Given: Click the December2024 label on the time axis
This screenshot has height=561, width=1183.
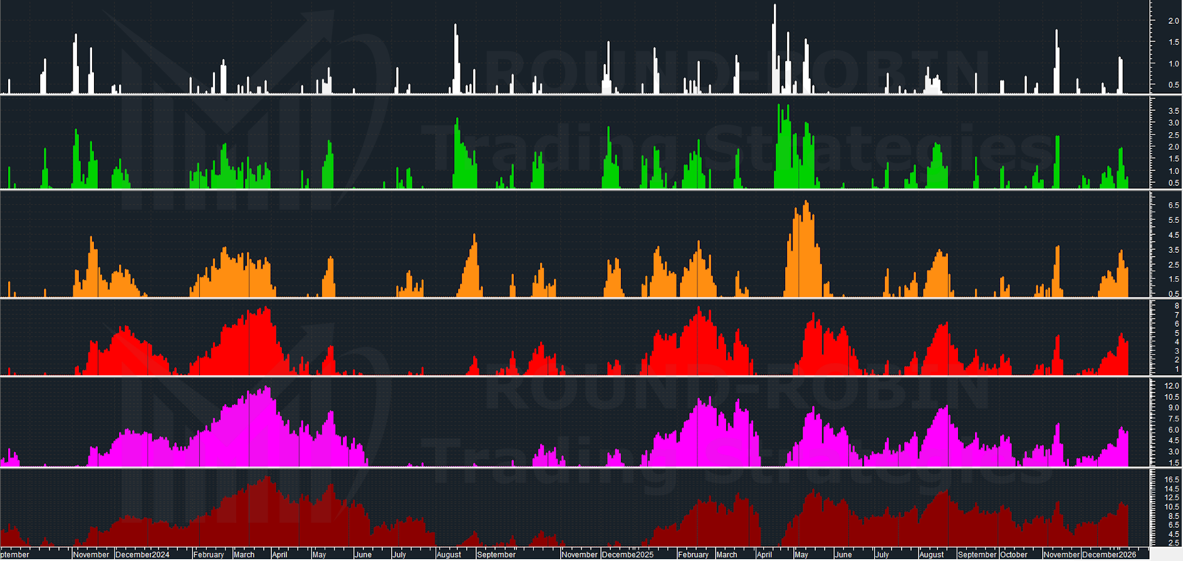Looking at the screenshot, I should [x=142, y=555].
